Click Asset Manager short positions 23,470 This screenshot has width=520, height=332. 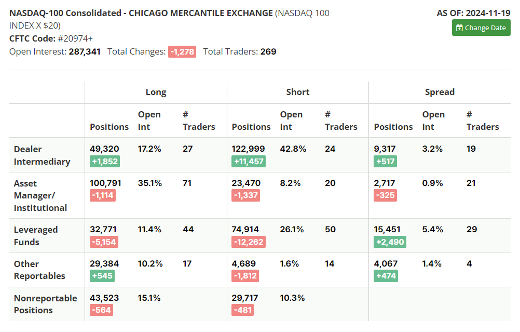coord(246,183)
